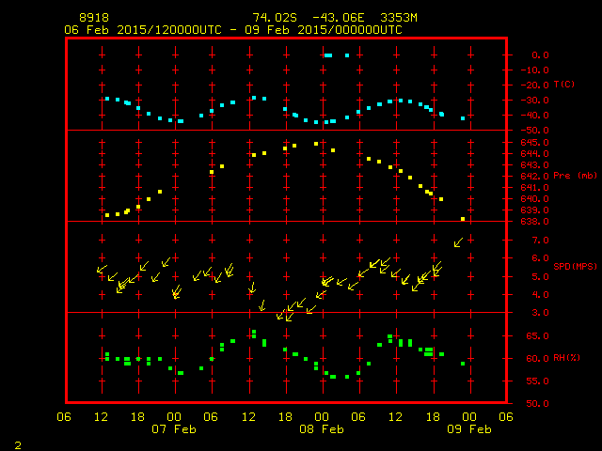The image size is (602, 451).
Task: Click the 640.0 pressure tick label
Action: pyautogui.click(x=535, y=198)
